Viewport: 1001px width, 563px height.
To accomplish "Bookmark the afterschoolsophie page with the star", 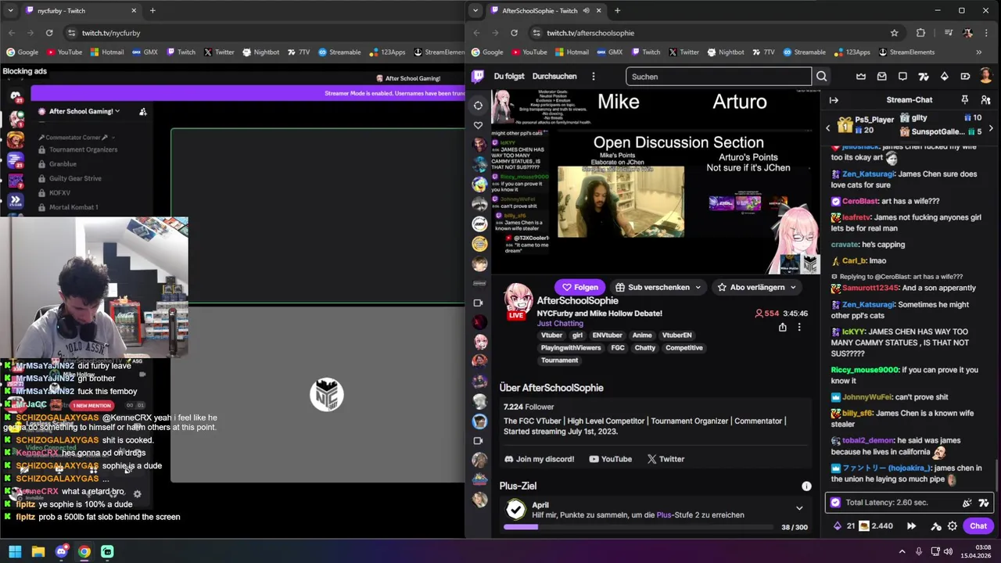I will coord(894,33).
